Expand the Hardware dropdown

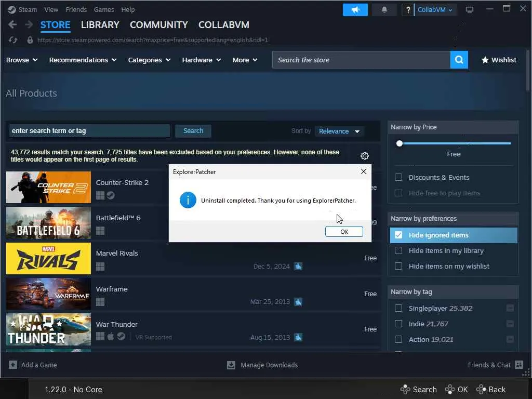pyautogui.click(x=202, y=60)
